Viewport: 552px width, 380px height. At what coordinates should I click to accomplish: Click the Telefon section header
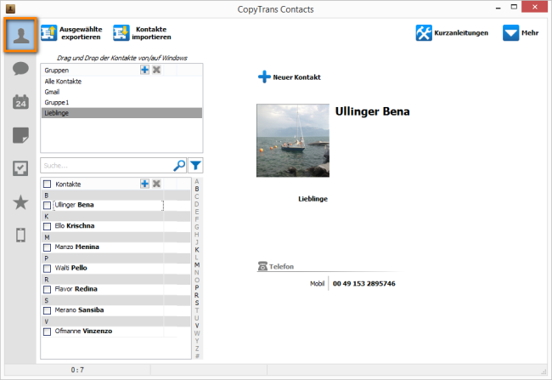pyautogui.click(x=276, y=266)
